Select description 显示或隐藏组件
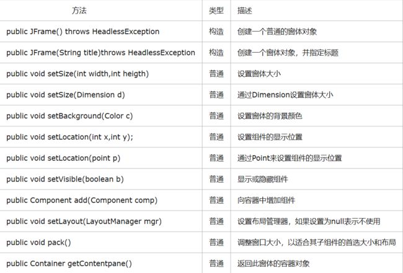Image resolution: width=403 pixels, height=273 pixels. (x=263, y=179)
